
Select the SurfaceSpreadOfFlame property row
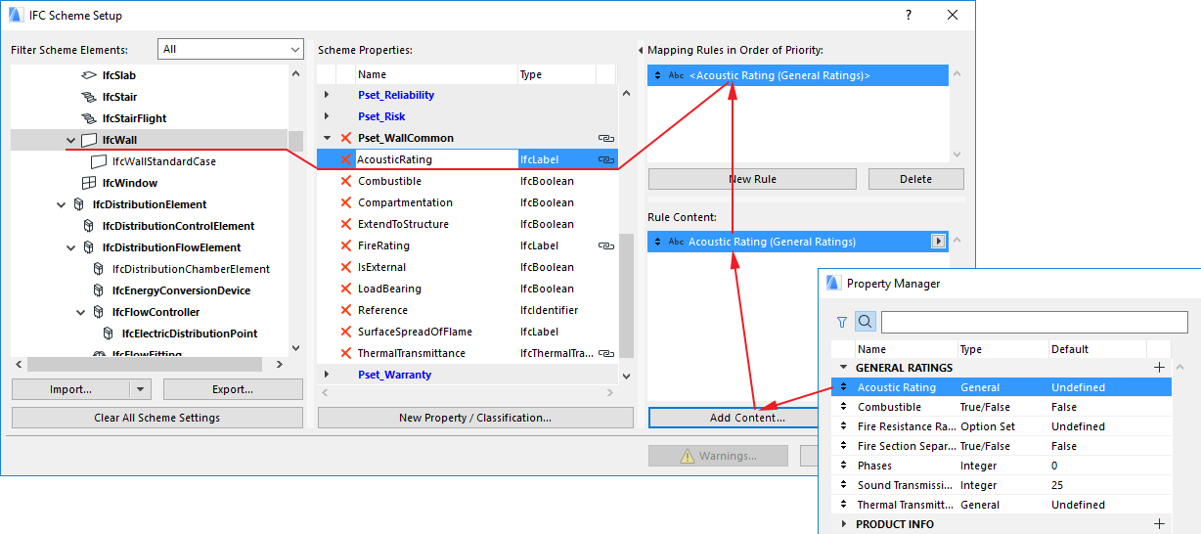click(467, 332)
